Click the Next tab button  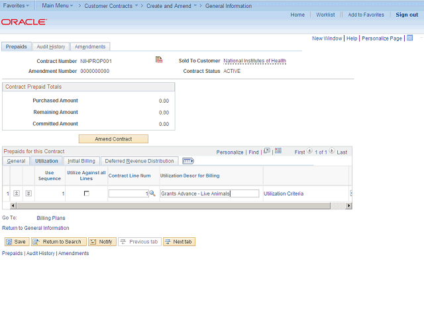(x=179, y=241)
